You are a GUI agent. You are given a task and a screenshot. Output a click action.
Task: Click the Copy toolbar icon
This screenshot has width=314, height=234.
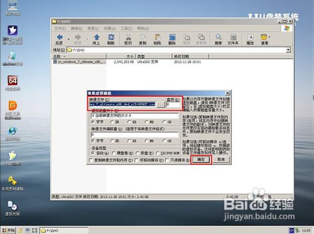click(x=143, y=37)
